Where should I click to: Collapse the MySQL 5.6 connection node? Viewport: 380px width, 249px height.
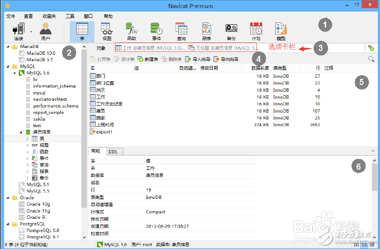pos(14,72)
